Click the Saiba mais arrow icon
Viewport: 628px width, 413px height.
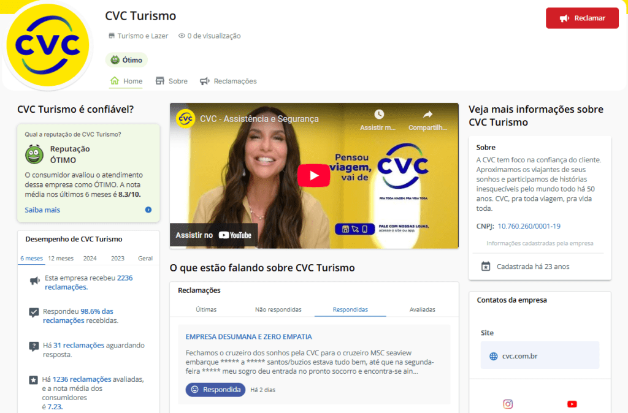tap(148, 210)
